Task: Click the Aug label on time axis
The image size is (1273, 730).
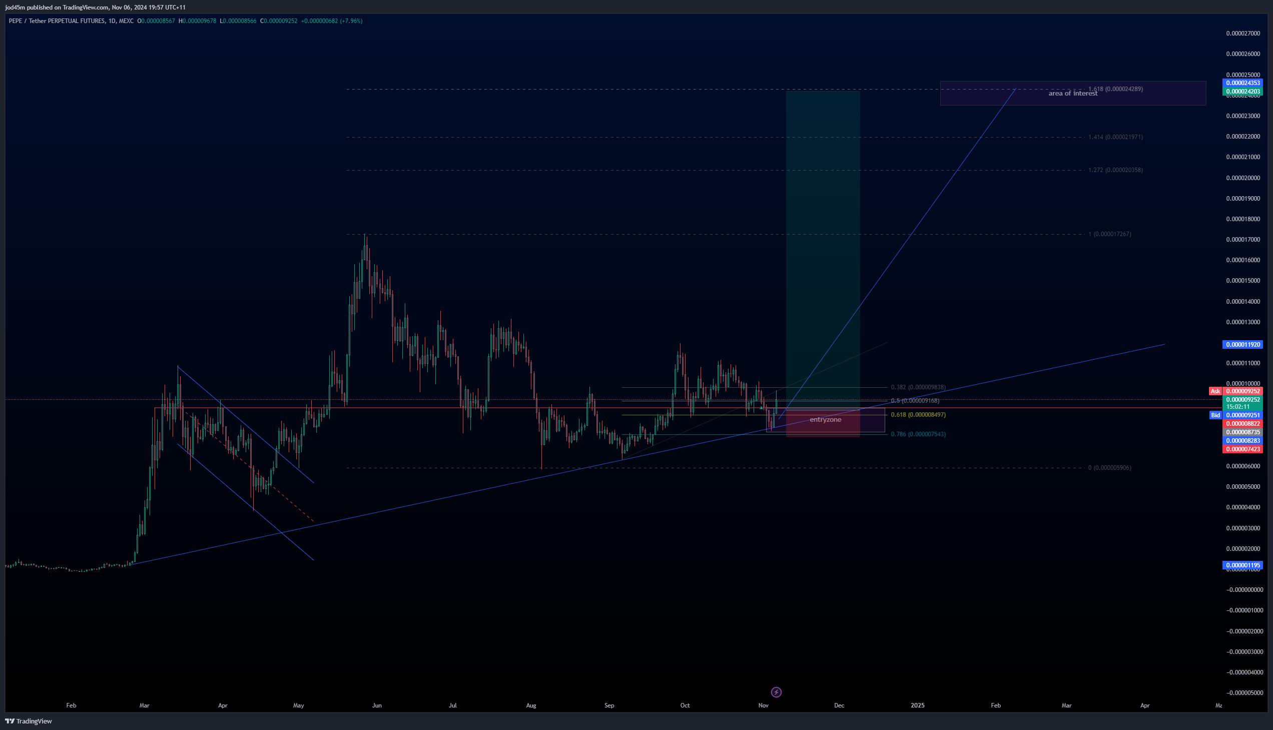Action: (531, 705)
